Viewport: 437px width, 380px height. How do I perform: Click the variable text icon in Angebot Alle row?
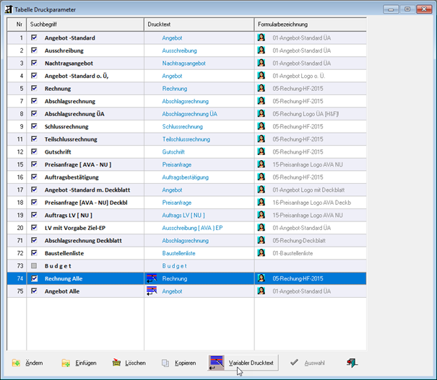click(152, 291)
